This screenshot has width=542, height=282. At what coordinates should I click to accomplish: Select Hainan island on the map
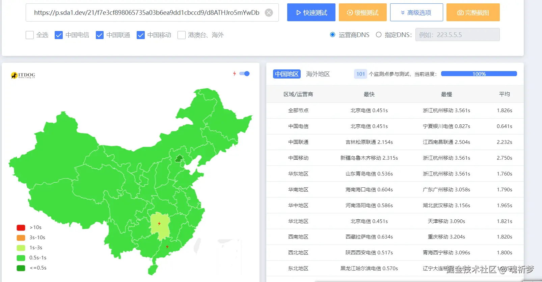point(153,270)
